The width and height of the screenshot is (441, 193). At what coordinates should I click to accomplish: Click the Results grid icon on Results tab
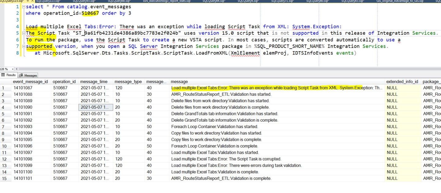(x=3, y=75)
